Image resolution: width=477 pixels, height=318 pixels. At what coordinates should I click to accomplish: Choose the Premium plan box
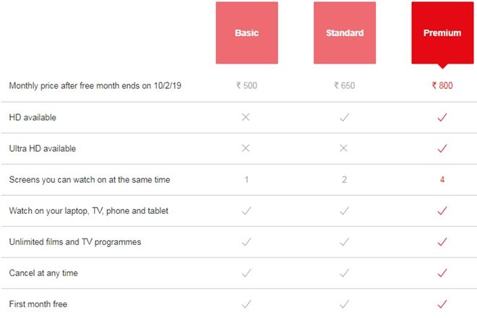pyautogui.click(x=442, y=33)
